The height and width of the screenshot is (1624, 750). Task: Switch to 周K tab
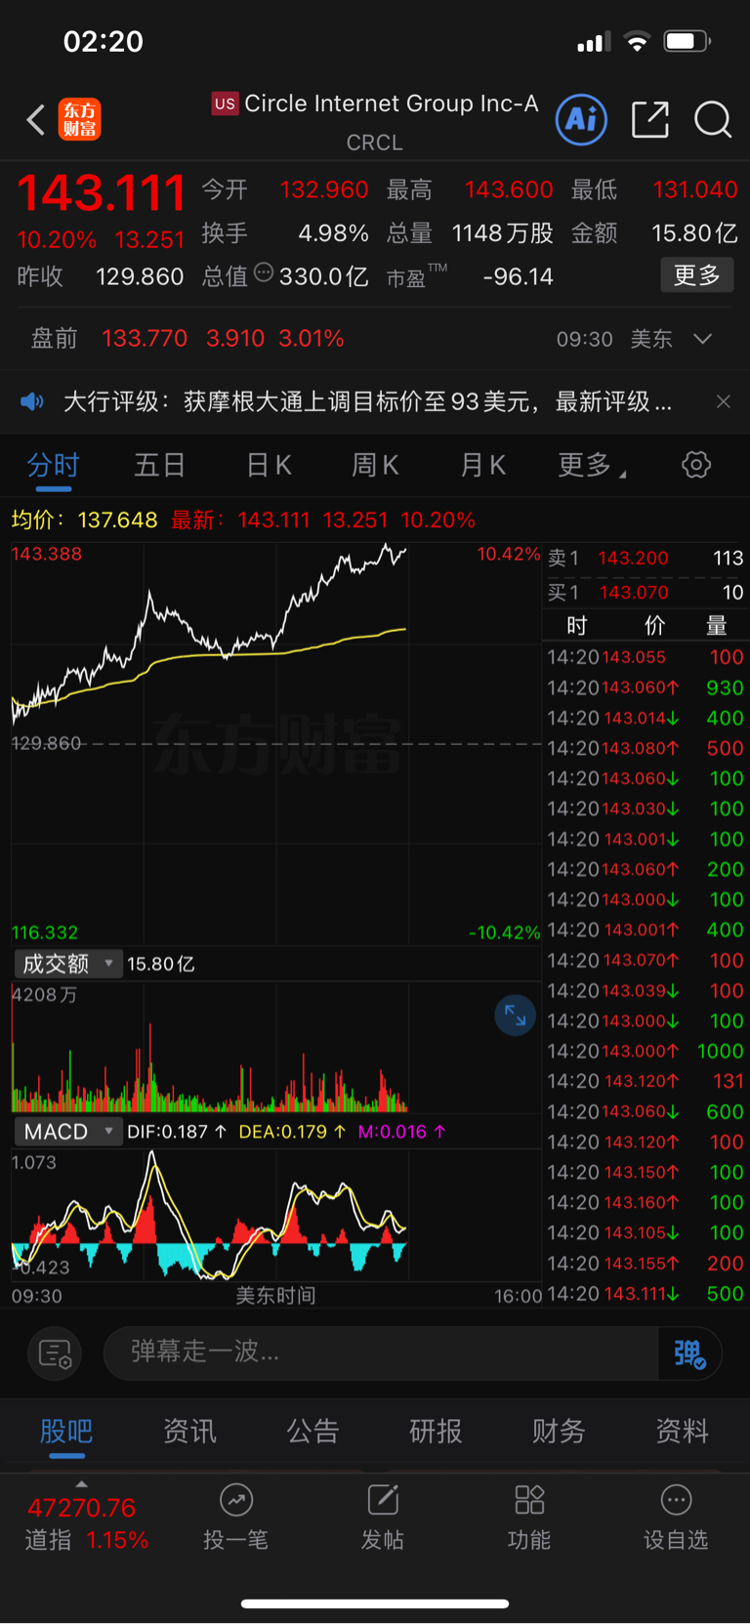(x=375, y=466)
